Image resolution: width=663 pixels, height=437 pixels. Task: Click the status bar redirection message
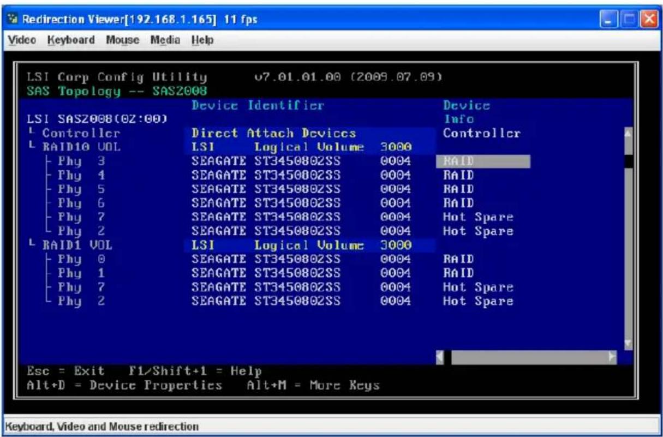(x=101, y=426)
